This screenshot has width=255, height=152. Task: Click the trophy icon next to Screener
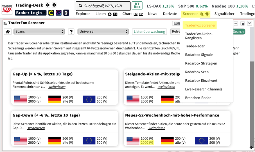coord(207,14)
